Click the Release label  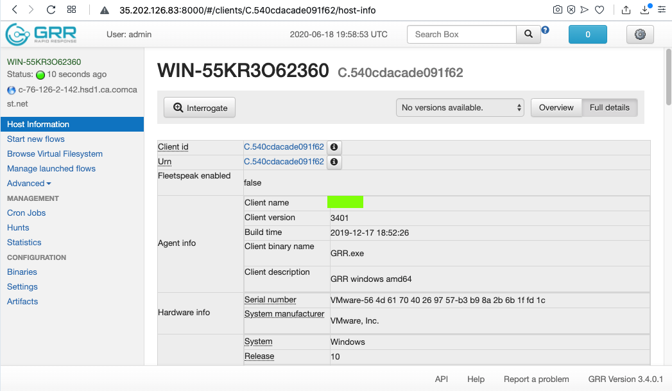click(x=259, y=356)
